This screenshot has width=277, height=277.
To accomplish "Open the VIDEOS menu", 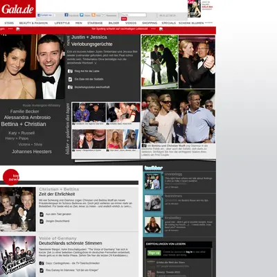I will tap(131, 23).
